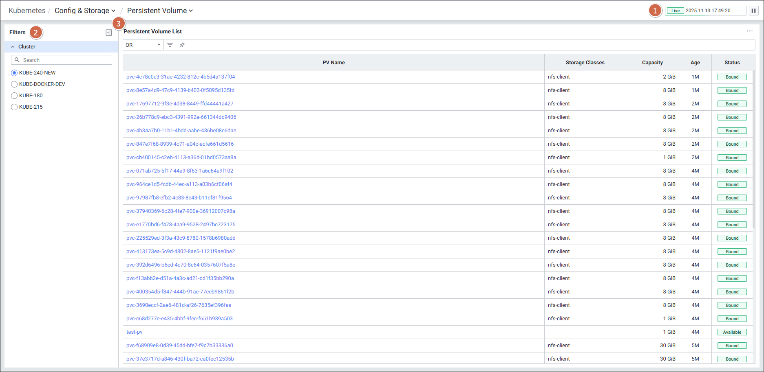Click the magnifier icon in Cluster search
Image resolution: width=764 pixels, height=372 pixels.
pos(17,60)
